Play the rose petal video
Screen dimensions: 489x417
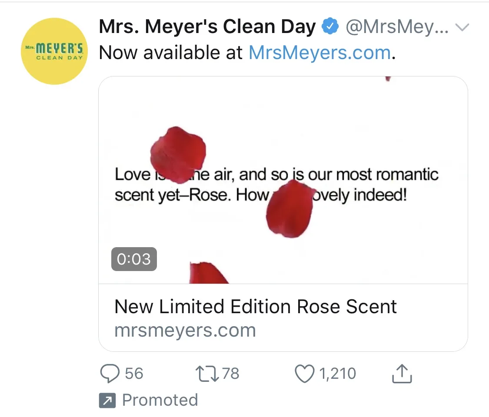(283, 130)
